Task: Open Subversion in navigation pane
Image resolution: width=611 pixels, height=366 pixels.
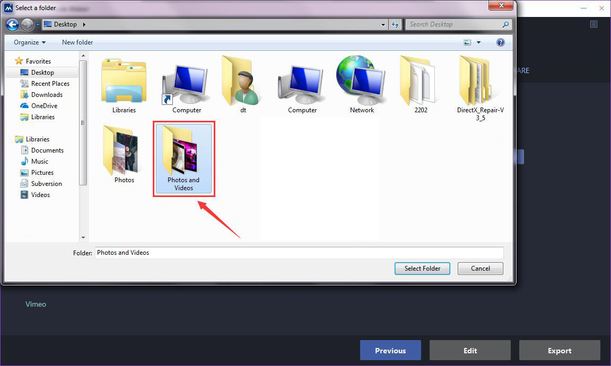Action: coord(46,184)
